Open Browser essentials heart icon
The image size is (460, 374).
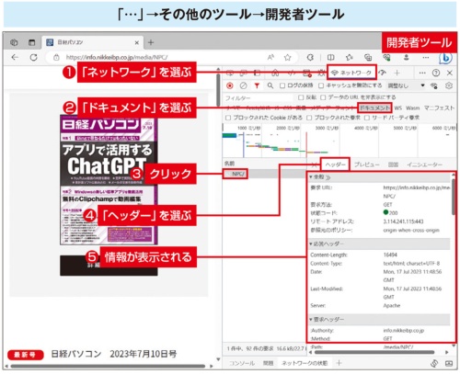[x=387, y=57]
